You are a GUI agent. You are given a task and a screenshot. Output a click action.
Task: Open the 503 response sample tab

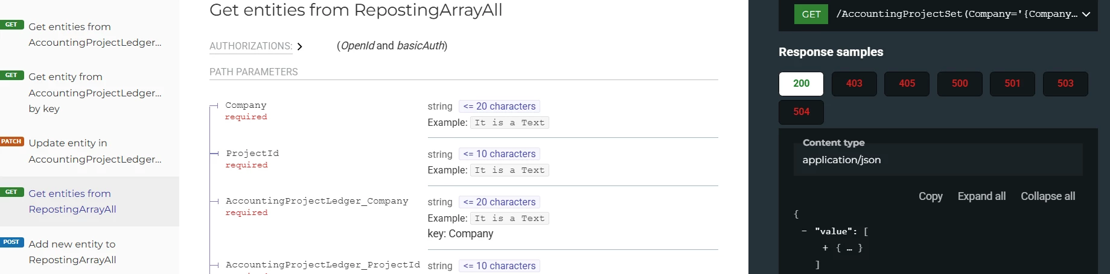pos(1065,84)
